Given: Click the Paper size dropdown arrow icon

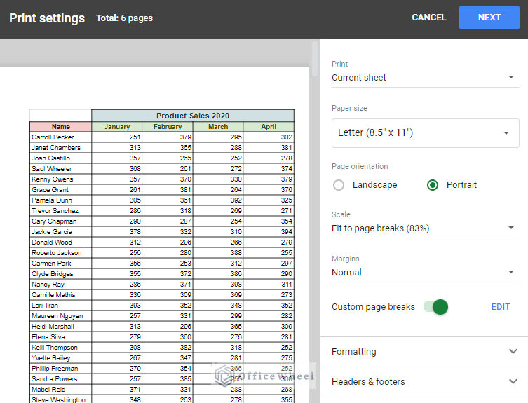Looking at the screenshot, I should [506, 133].
